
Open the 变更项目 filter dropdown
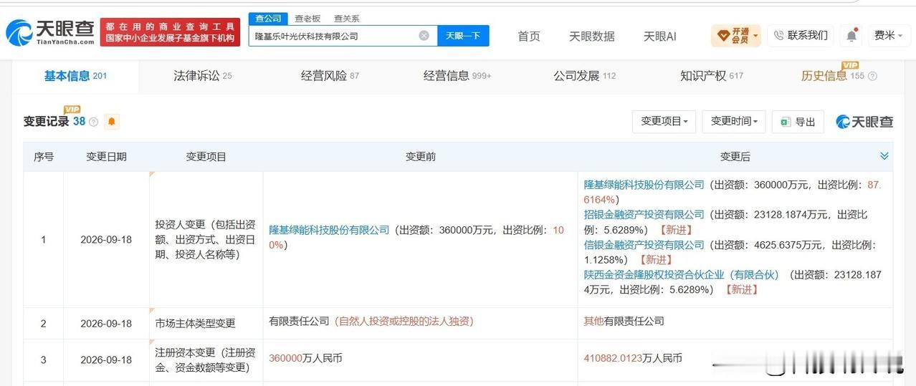tap(664, 122)
